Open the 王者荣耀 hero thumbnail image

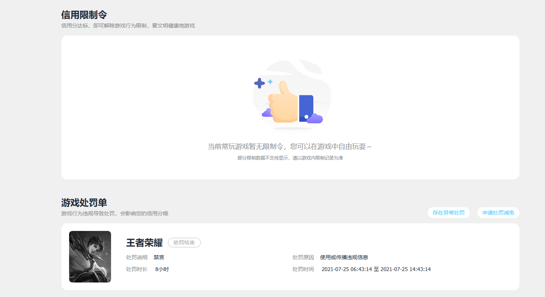tap(90, 257)
